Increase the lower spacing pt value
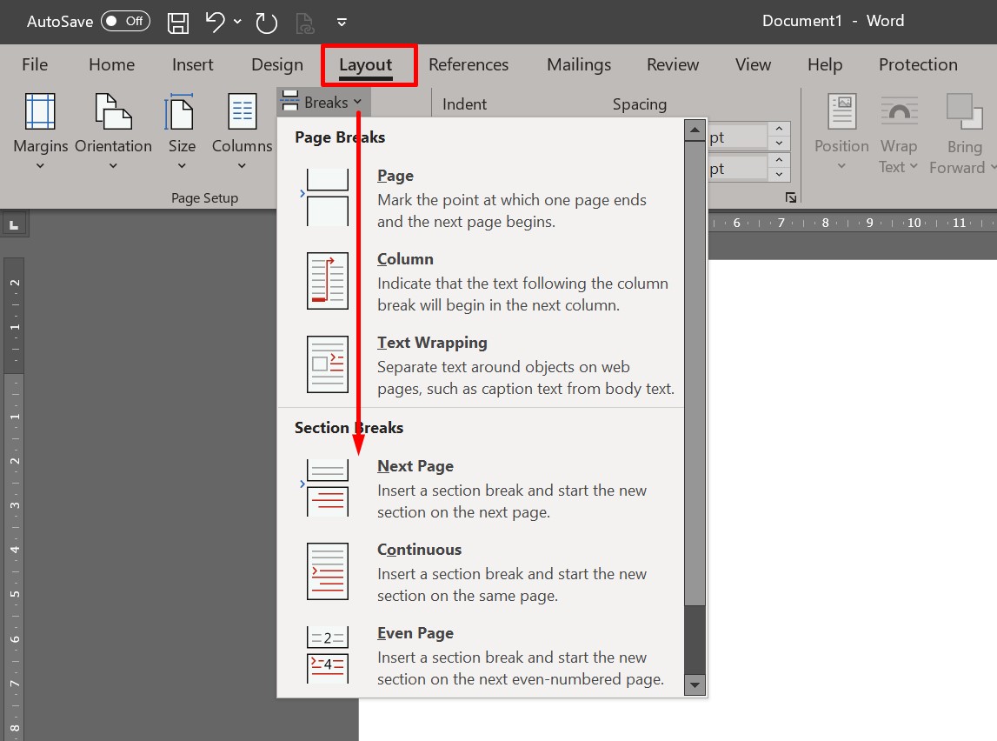 point(779,160)
